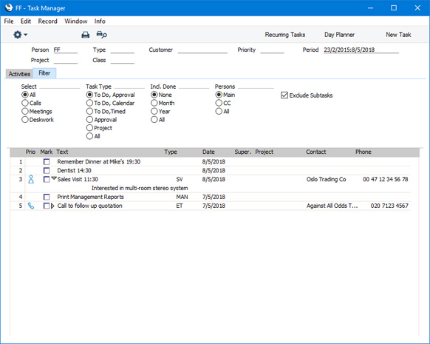
Task: Open the gear operations menu
Action: (x=20, y=35)
